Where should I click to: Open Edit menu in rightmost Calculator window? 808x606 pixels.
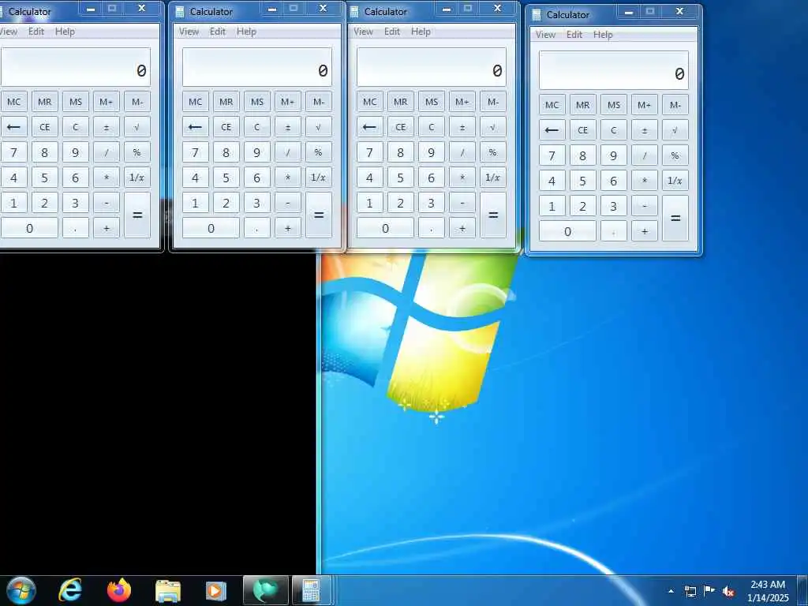click(574, 35)
